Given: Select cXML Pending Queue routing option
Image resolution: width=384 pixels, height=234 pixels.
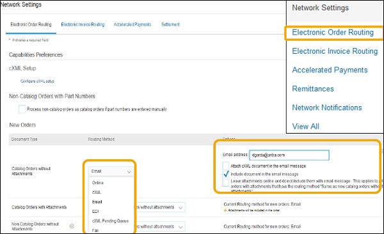Looking at the screenshot, I should [110, 221].
